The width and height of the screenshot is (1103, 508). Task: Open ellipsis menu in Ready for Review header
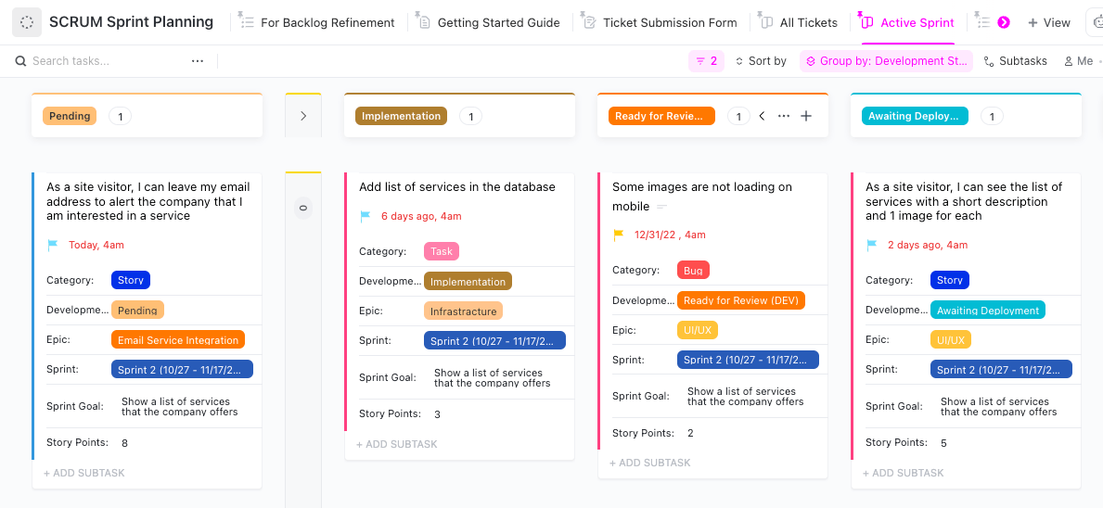[784, 116]
